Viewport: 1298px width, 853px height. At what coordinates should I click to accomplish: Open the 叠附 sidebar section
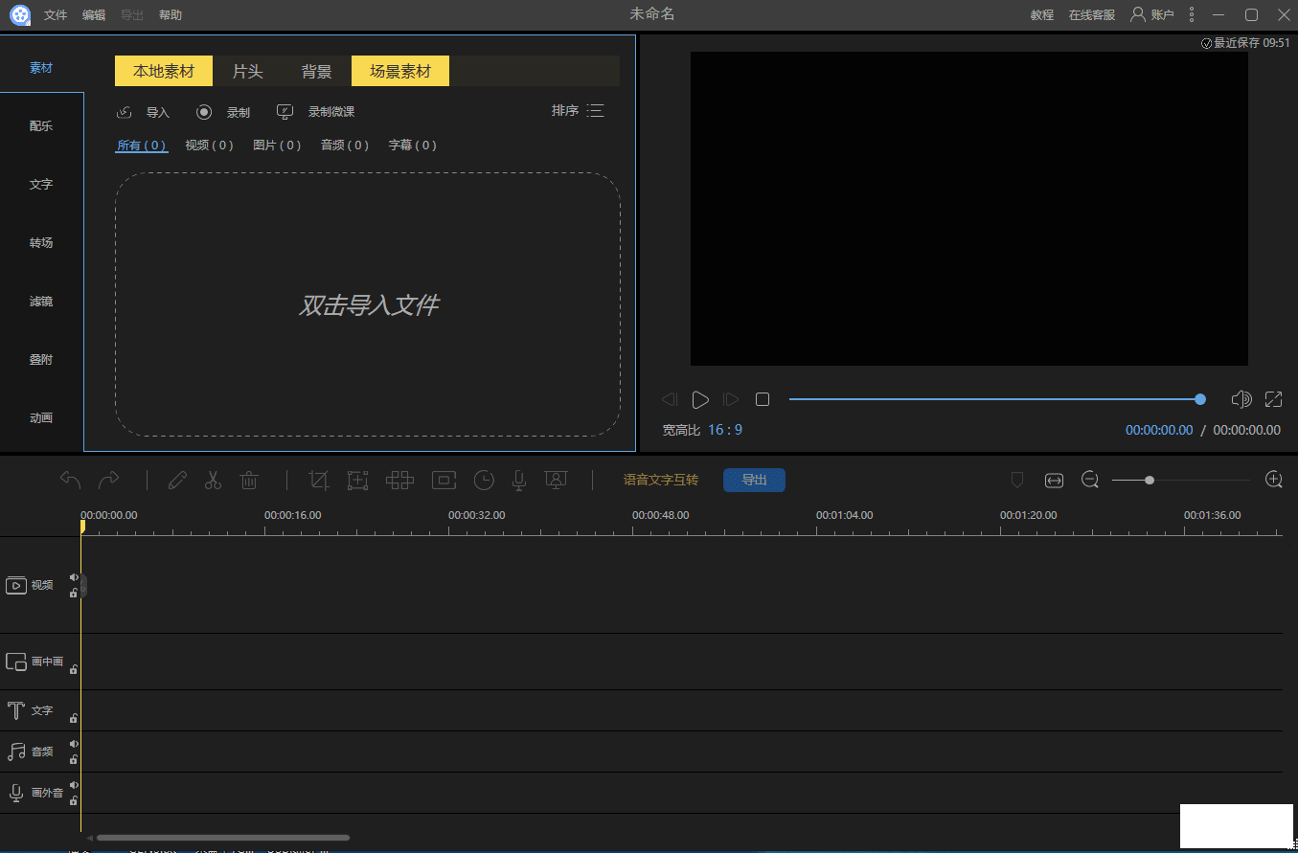tap(41, 360)
